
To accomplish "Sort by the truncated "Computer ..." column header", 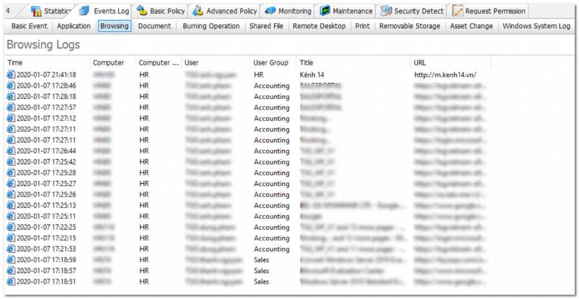I will [x=159, y=63].
